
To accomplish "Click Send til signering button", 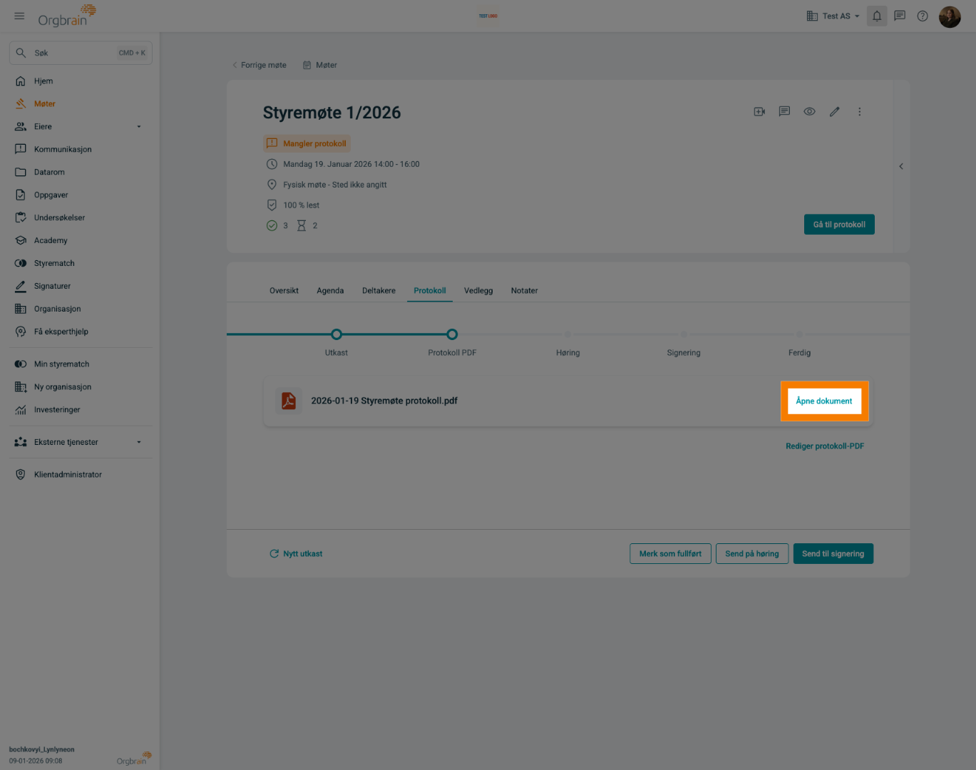I will pos(833,554).
